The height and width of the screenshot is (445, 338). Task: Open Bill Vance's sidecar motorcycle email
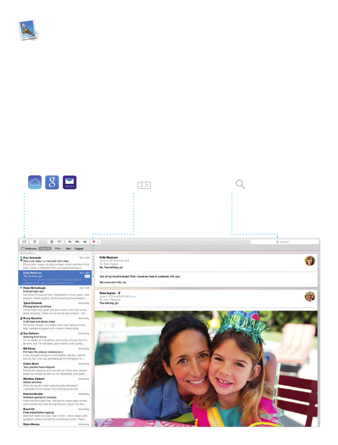[x=55, y=353]
